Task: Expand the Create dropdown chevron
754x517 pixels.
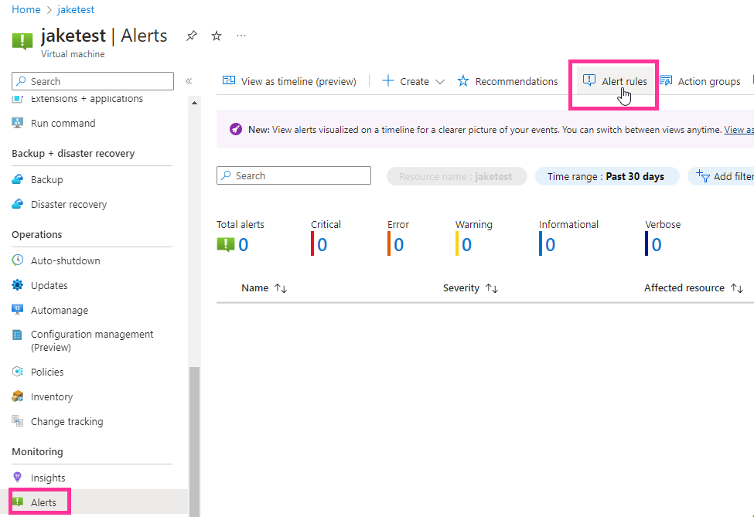Action: [439, 82]
